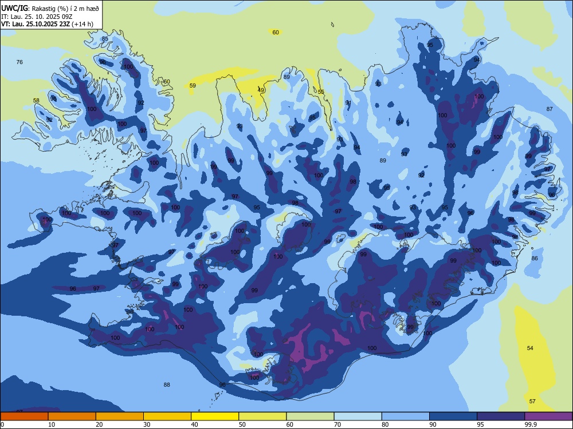573x429 pixels.
Task: Click the amber 20–30 legend swatch
Action: tap(120, 416)
